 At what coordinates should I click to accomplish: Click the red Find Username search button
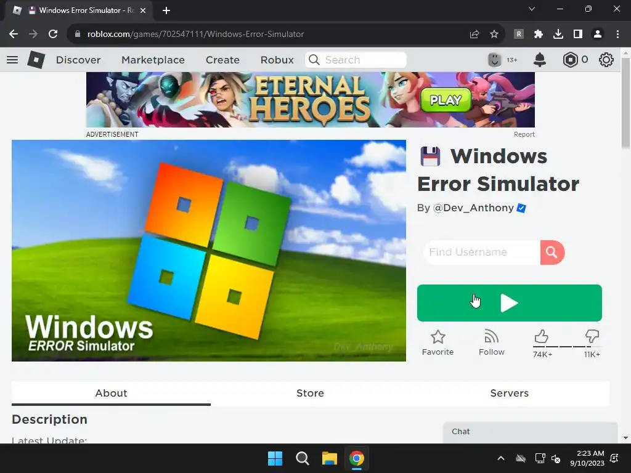pyautogui.click(x=552, y=253)
